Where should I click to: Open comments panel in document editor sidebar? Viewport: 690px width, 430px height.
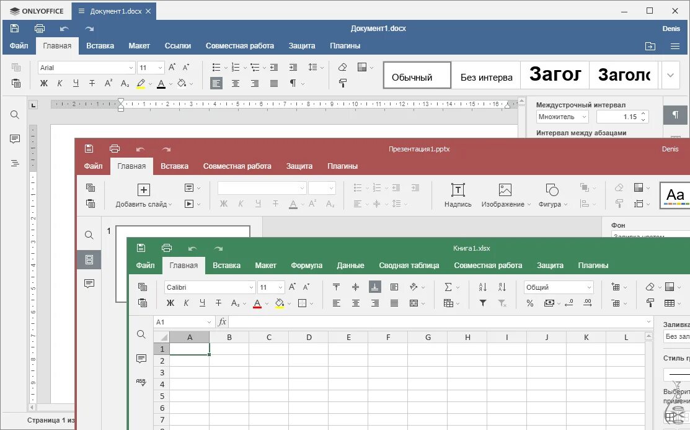[x=14, y=139]
